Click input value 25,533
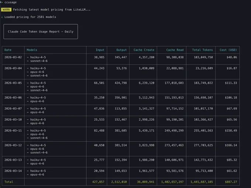The image size is (251, 188). [99, 120]
